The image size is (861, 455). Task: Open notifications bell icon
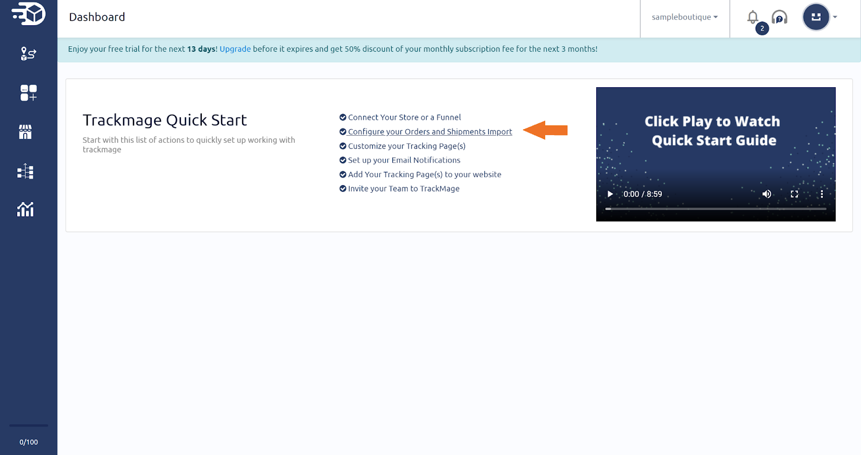pos(753,17)
